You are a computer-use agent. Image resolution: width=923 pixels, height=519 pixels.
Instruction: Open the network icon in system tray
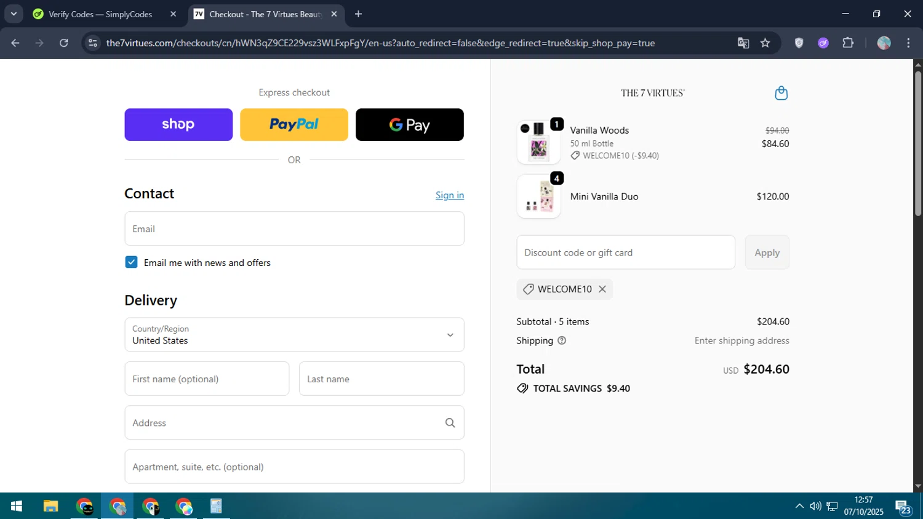(x=832, y=506)
